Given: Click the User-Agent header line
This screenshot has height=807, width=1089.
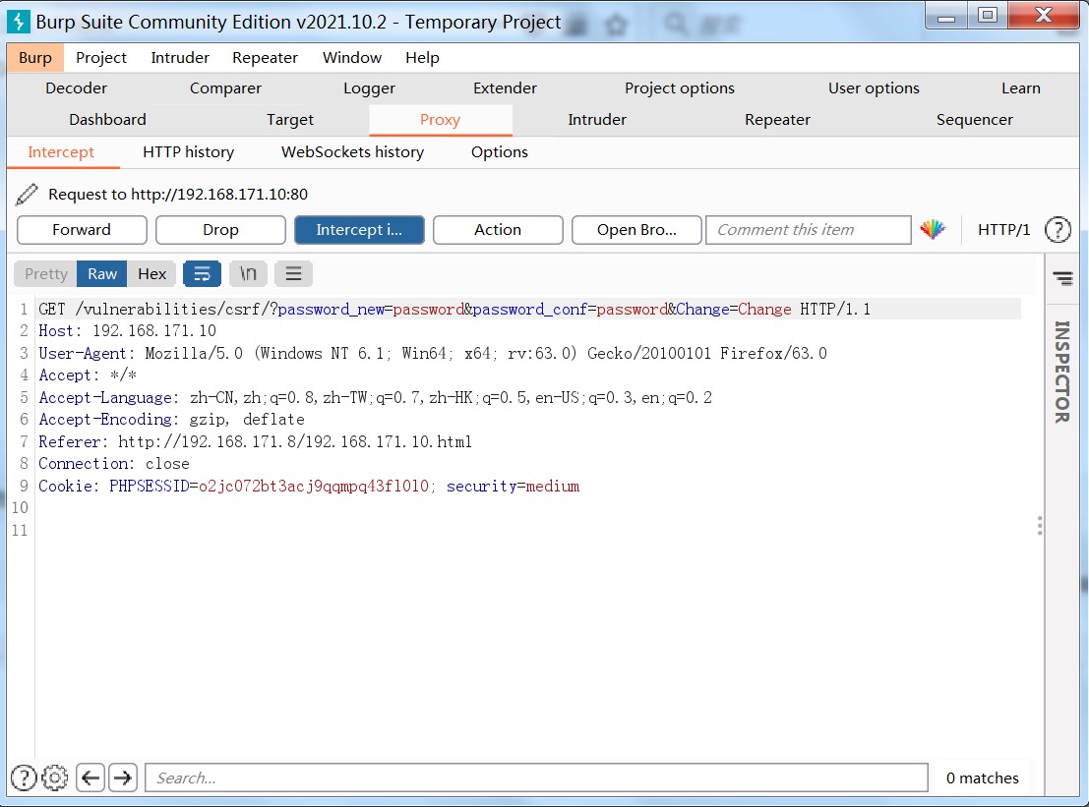Looking at the screenshot, I should [x=433, y=353].
